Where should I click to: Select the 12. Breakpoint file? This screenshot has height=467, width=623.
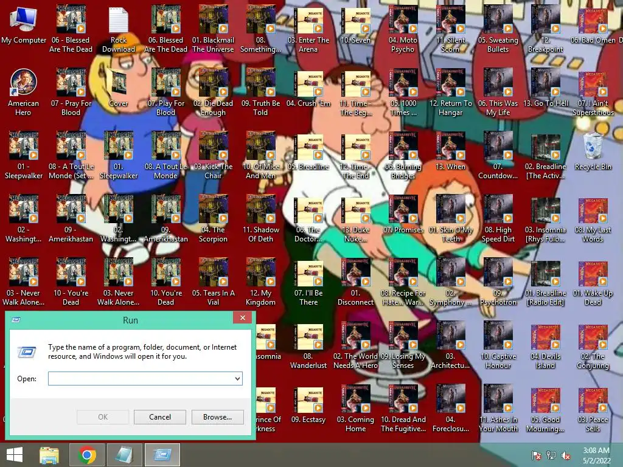pyautogui.click(x=545, y=30)
